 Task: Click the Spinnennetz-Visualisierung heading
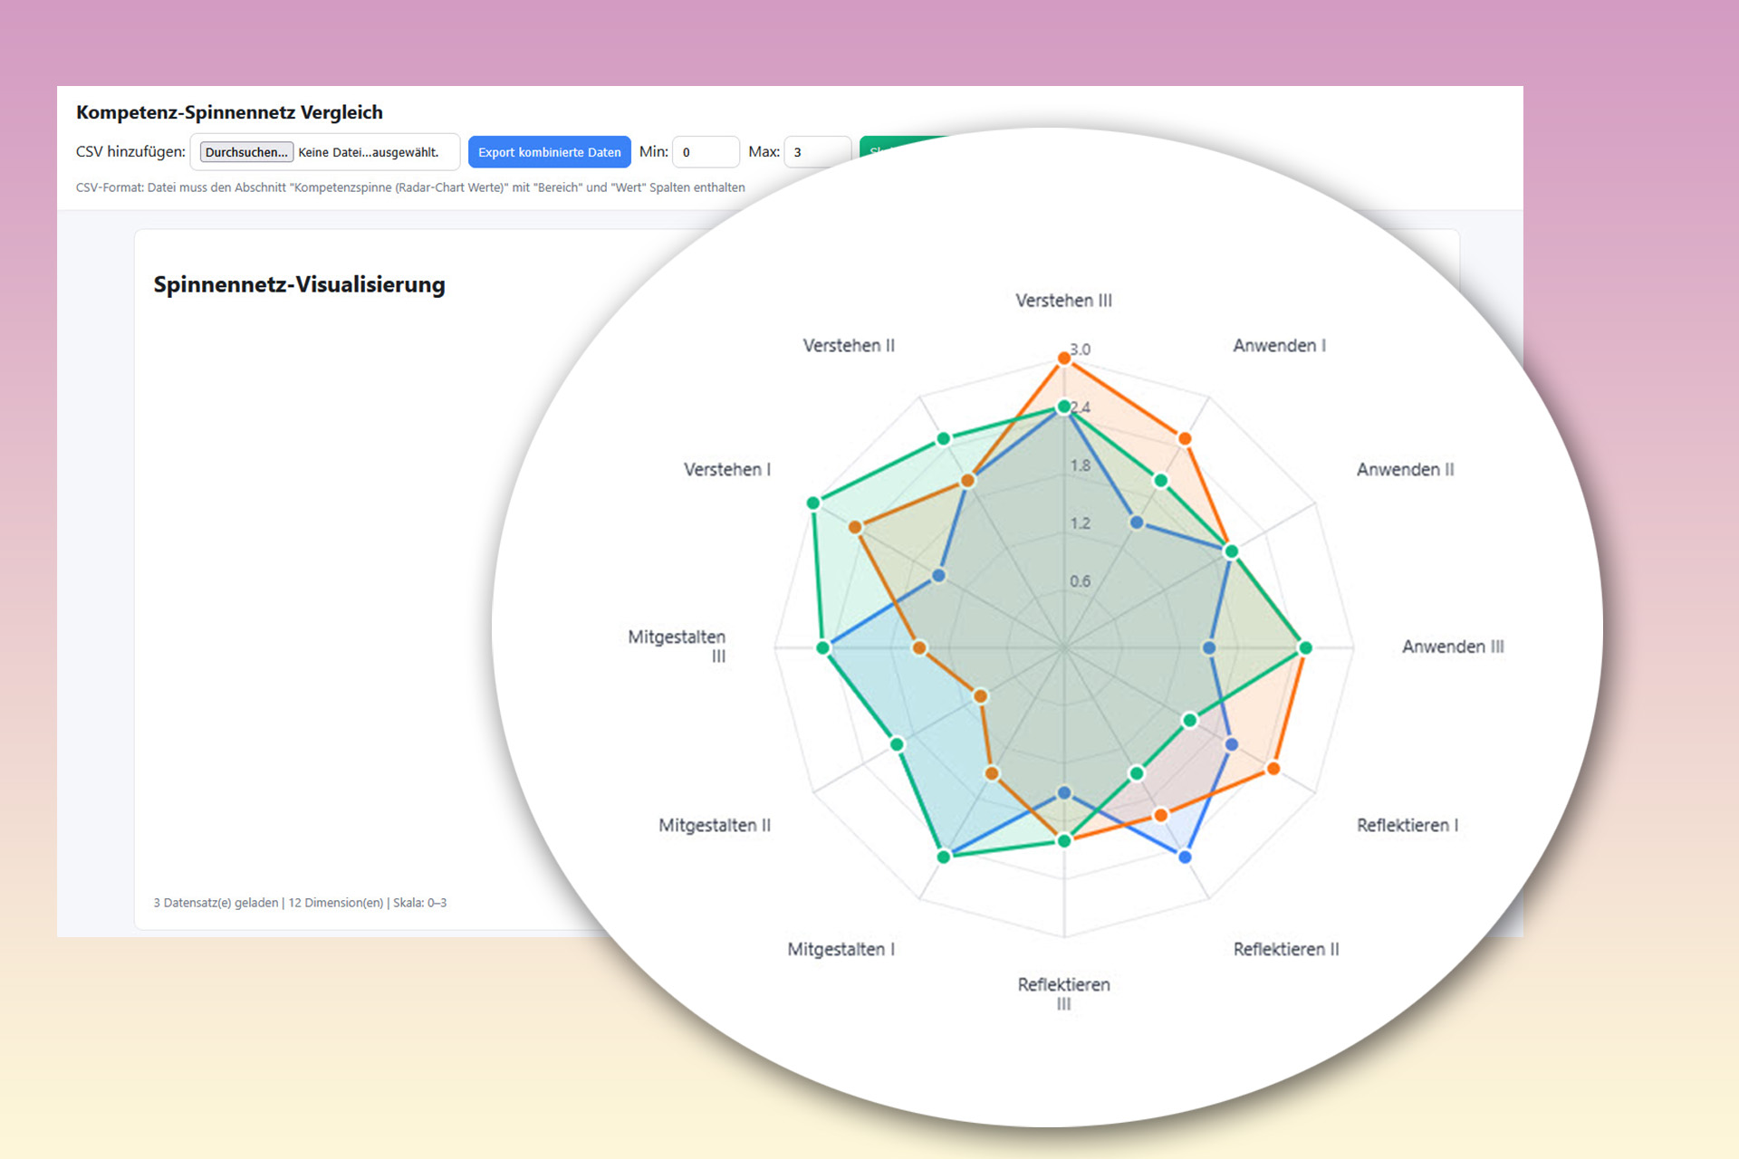click(299, 284)
